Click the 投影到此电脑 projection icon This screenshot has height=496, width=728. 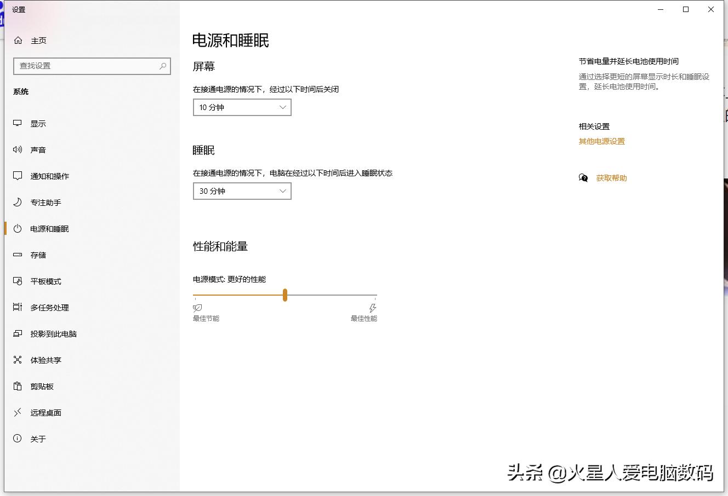tap(19, 333)
